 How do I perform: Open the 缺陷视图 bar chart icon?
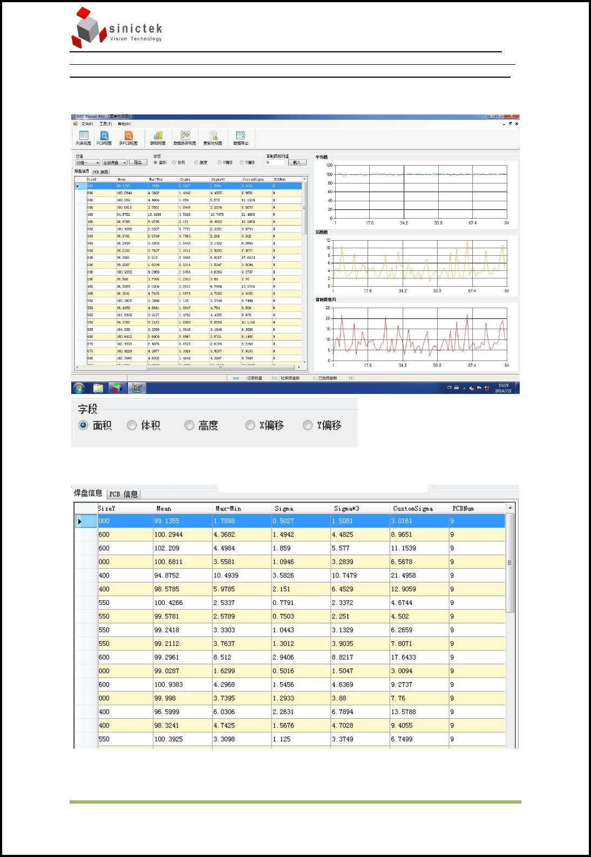[158, 138]
